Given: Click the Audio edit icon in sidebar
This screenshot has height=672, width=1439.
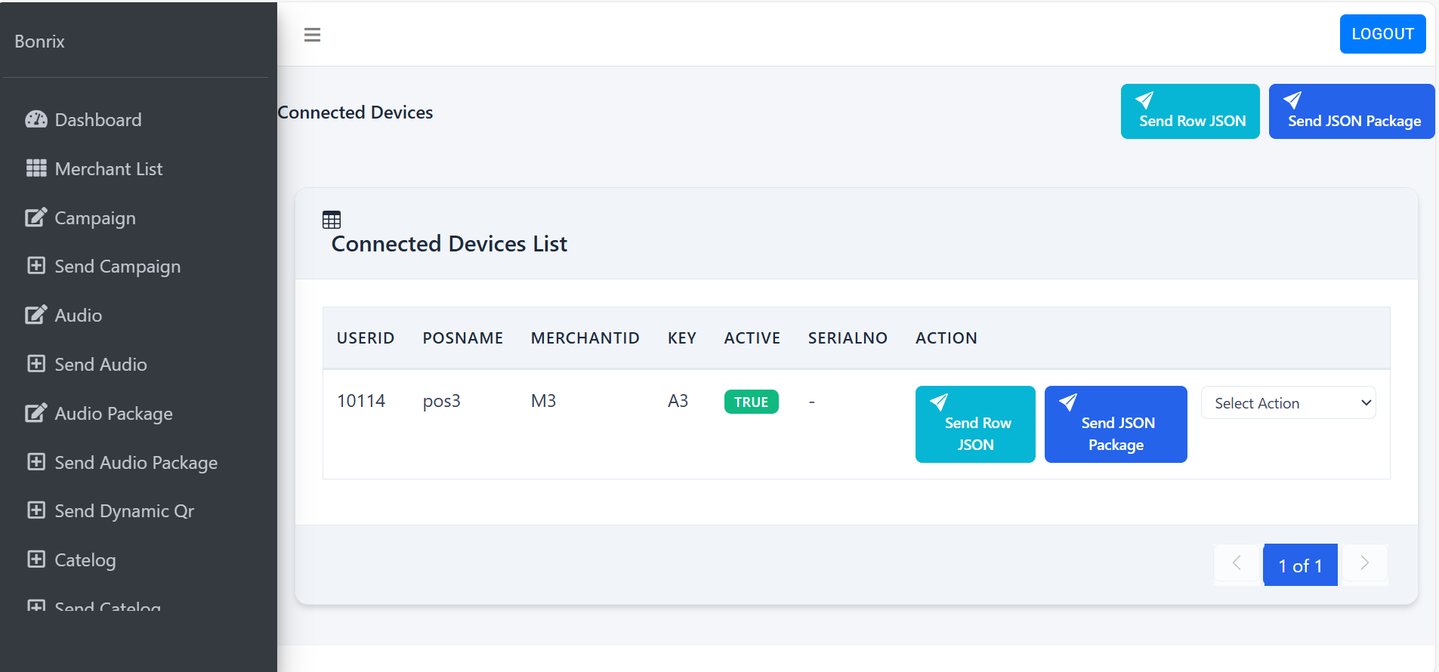Looking at the screenshot, I should (36, 315).
